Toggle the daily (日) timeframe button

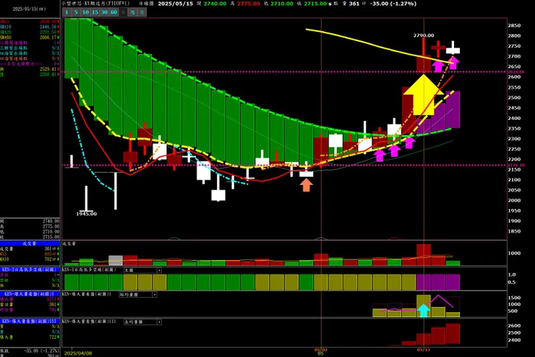click(x=123, y=12)
